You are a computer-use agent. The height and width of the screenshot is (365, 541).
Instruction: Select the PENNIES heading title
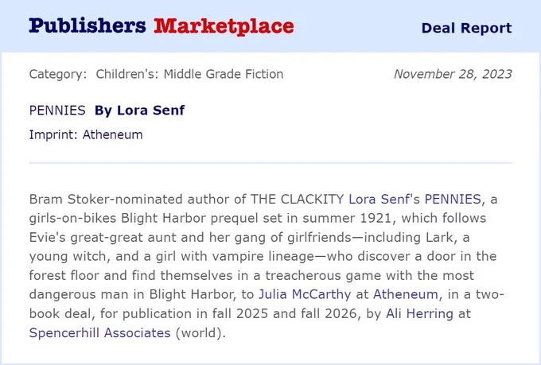coord(57,111)
